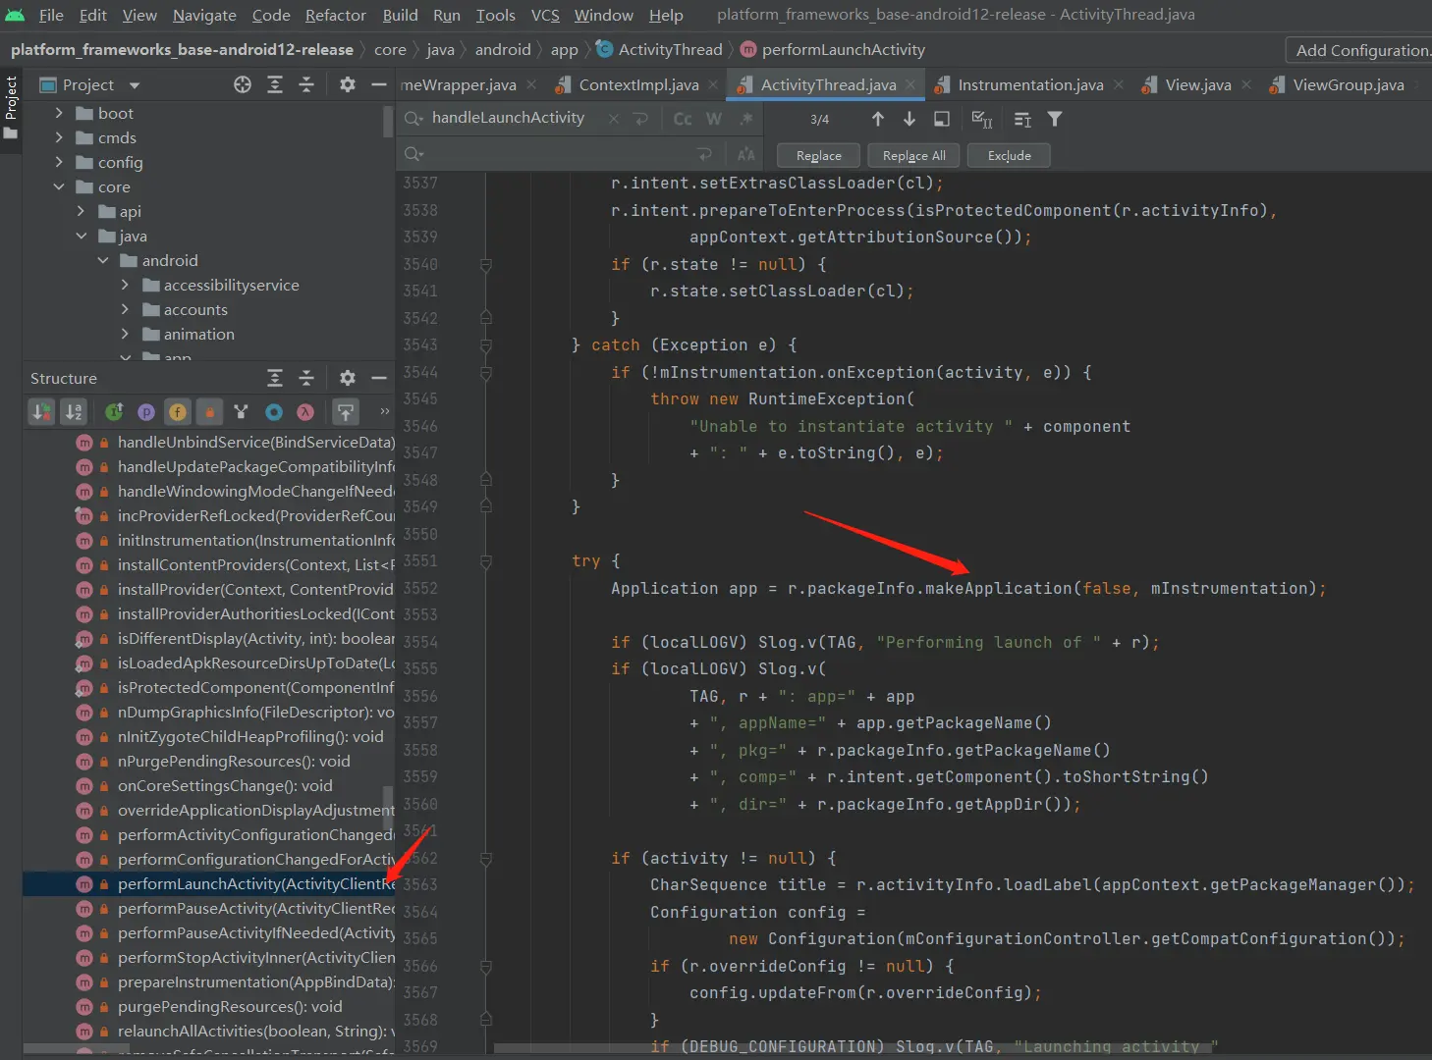Toggle Match Case search option

683,119
